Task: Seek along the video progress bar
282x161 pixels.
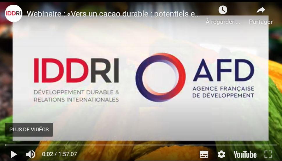Action: tap(141, 145)
